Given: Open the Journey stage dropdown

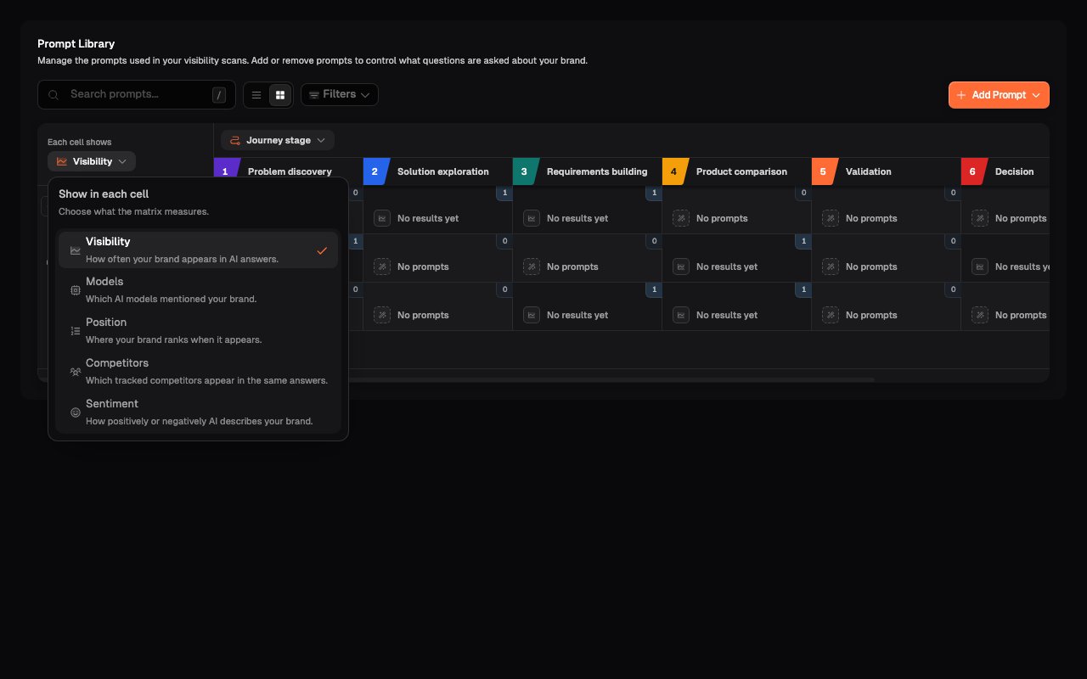Looking at the screenshot, I should pos(278,140).
